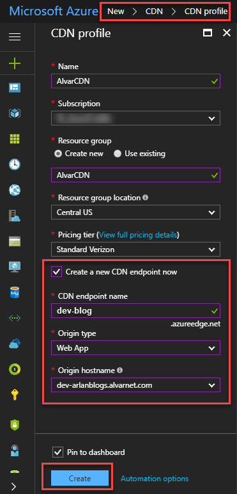The image size is (237, 494).
Task: Open the Recent clock icon
Action: (15, 164)
